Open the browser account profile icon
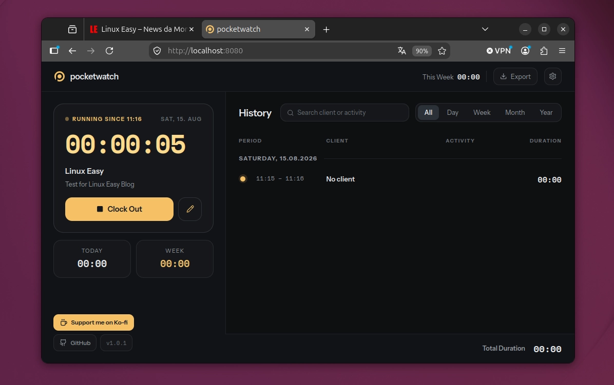Viewport: 614px width, 385px height. point(525,51)
